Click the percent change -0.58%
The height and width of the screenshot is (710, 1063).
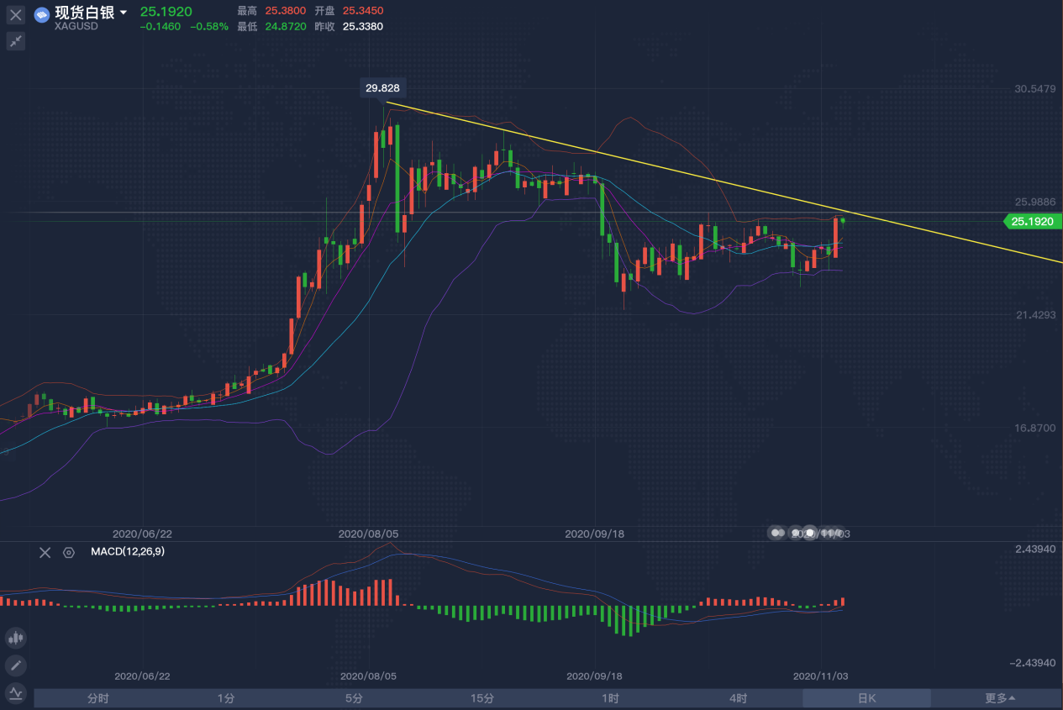[209, 27]
